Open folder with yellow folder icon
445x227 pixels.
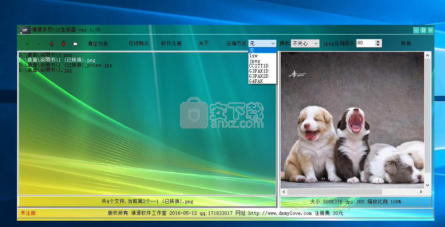(75, 44)
